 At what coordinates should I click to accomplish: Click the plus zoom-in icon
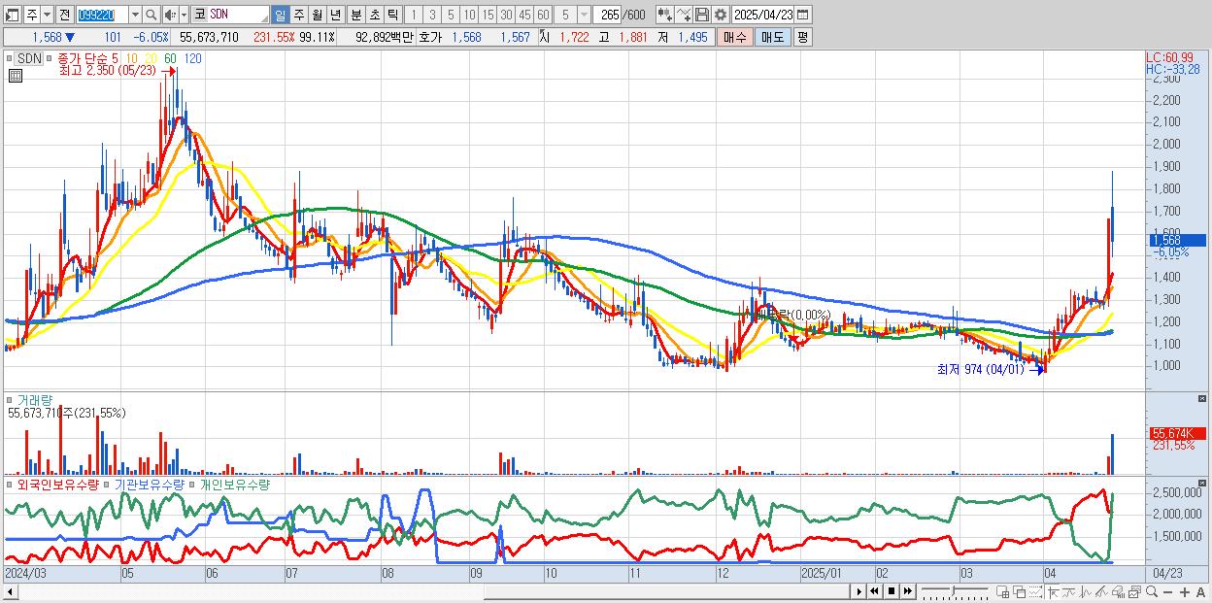click(1184, 591)
